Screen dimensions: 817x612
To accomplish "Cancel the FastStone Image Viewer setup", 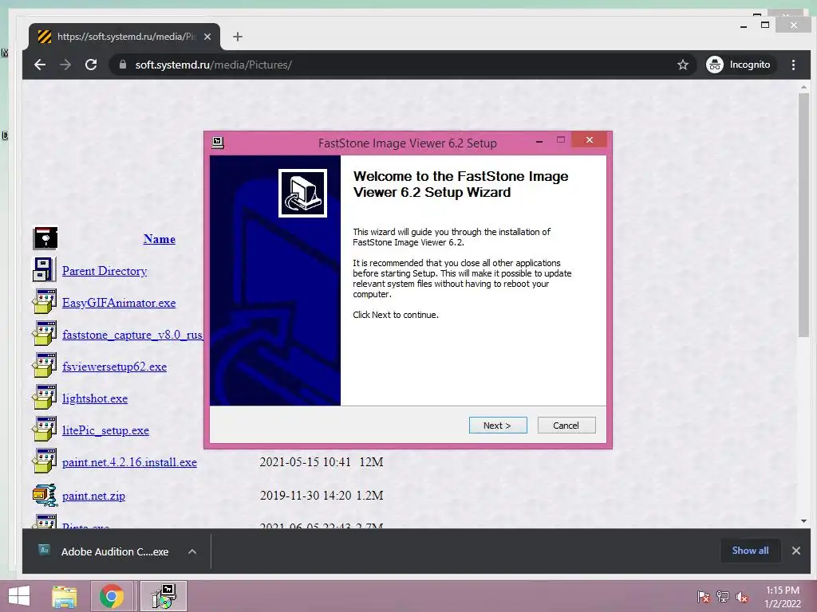I will pyautogui.click(x=566, y=426).
